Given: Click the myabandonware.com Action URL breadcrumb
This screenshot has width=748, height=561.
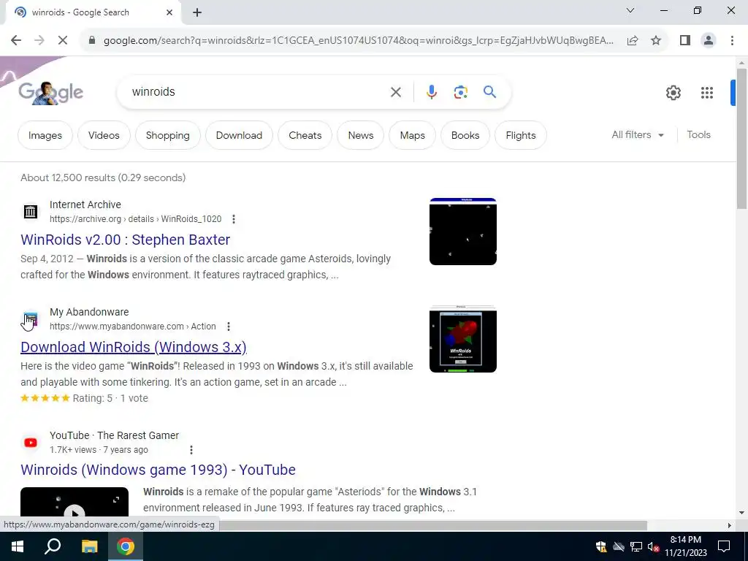Looking at the screenshot, I should click(x=133, y=327).
